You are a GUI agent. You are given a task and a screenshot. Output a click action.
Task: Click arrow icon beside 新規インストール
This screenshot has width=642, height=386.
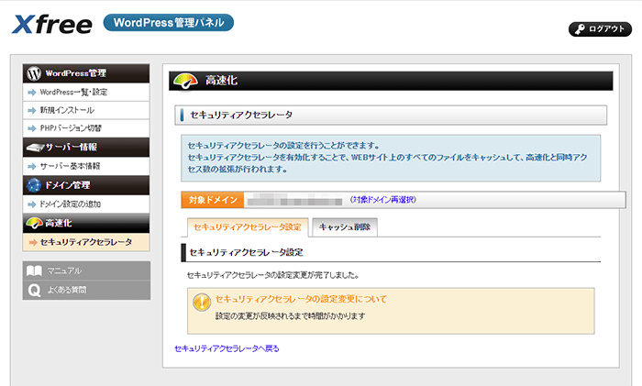[x=32, y=111]
